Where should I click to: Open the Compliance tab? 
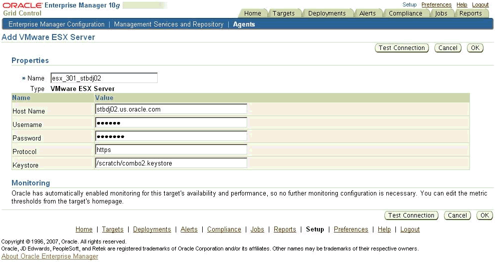pos(405,13)
